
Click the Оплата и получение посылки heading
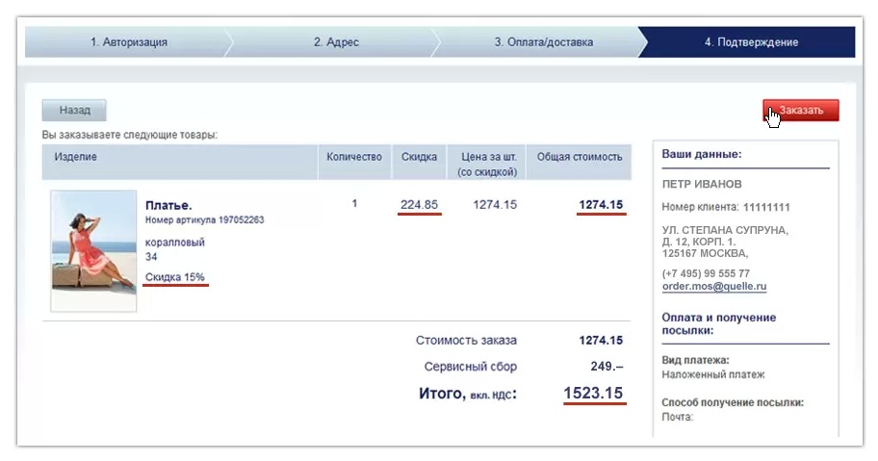(x=719, y=324)
